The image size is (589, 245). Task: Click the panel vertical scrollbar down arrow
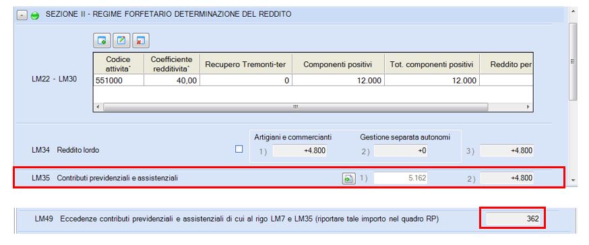(573, 181)
